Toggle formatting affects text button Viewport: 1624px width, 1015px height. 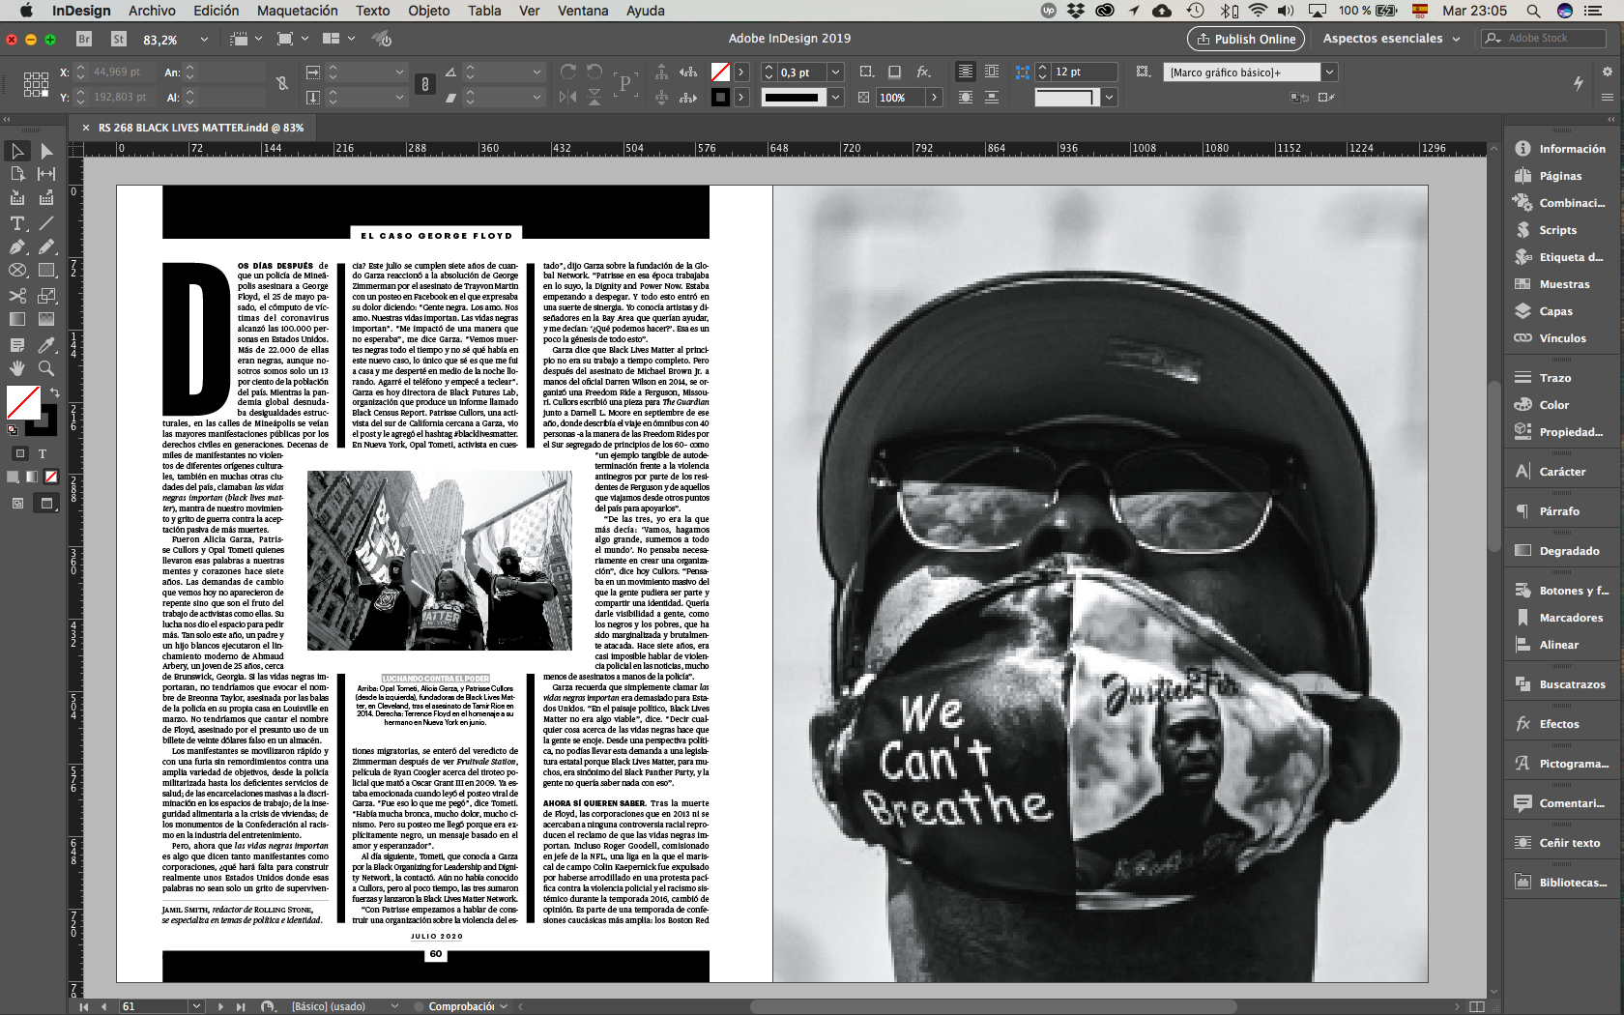coord(43,453)
